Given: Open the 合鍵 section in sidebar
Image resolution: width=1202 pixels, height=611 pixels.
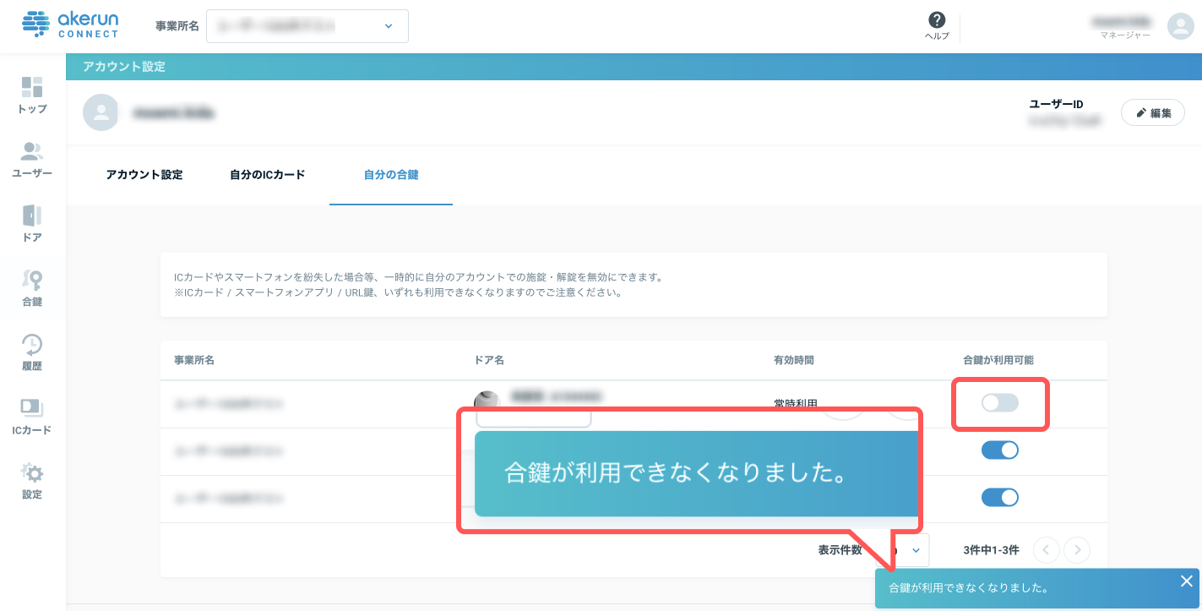Looking at the screenshot, I should pyautogui.click(x=32, y=287).
